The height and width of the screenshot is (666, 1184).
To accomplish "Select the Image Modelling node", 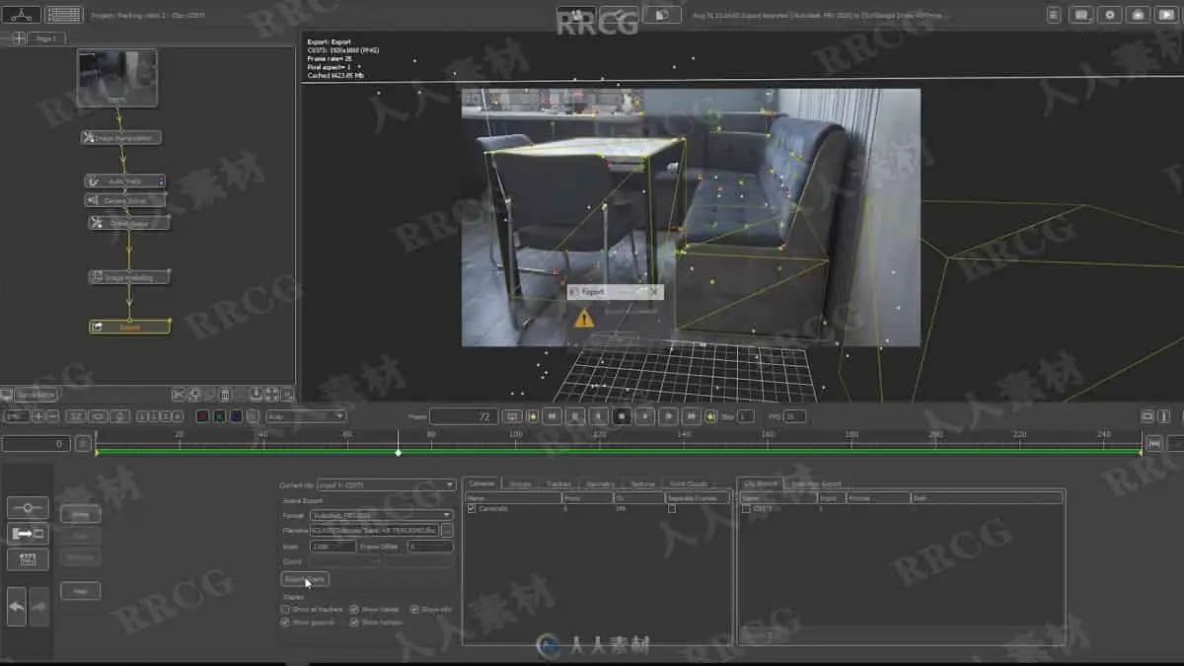I will pos(129,277).
